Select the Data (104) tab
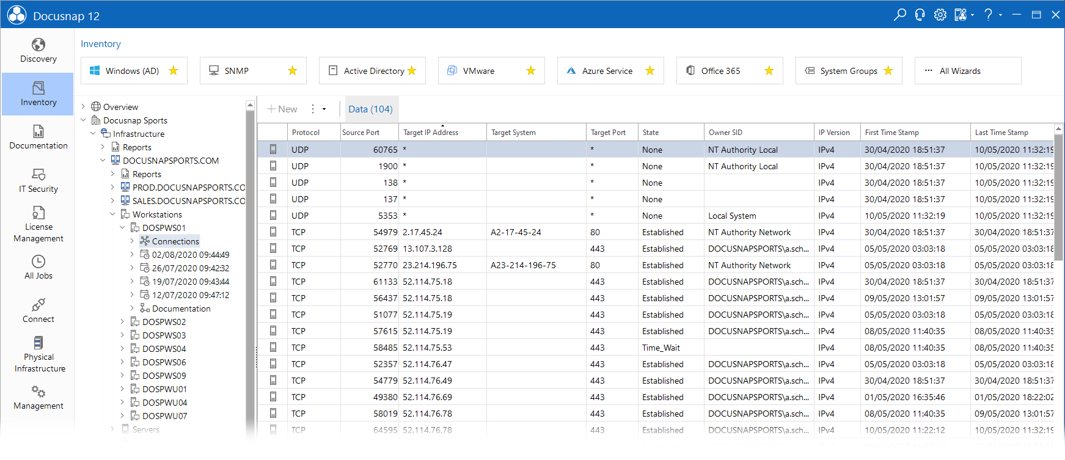The image size is (1065, 460). pyautogui.click(x=370, y=109)
